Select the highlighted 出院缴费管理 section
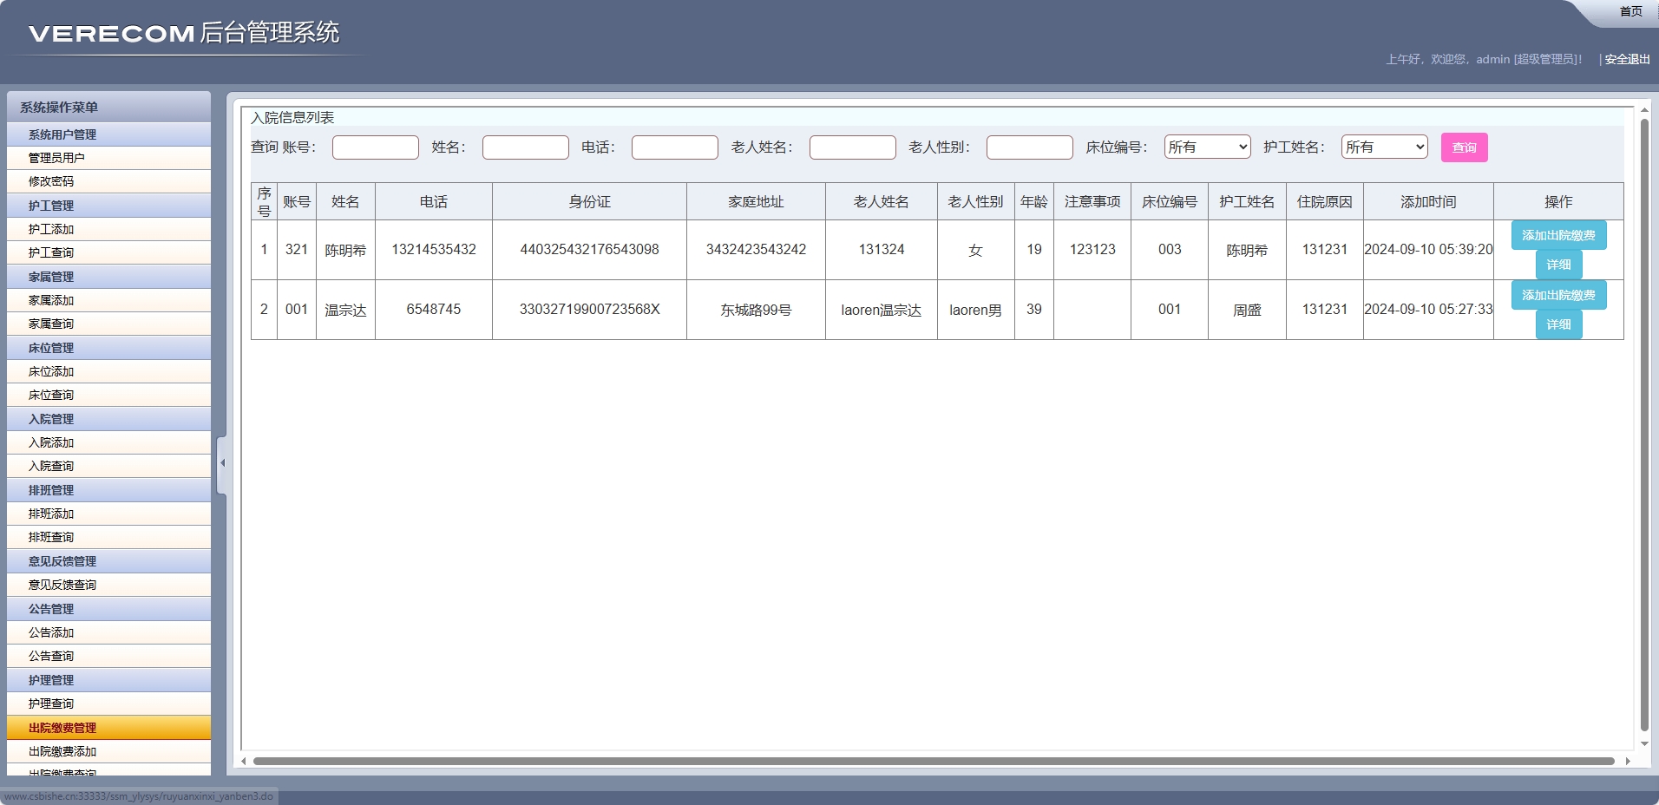This screenshot has width=1659, height=805. coord(108,728)
